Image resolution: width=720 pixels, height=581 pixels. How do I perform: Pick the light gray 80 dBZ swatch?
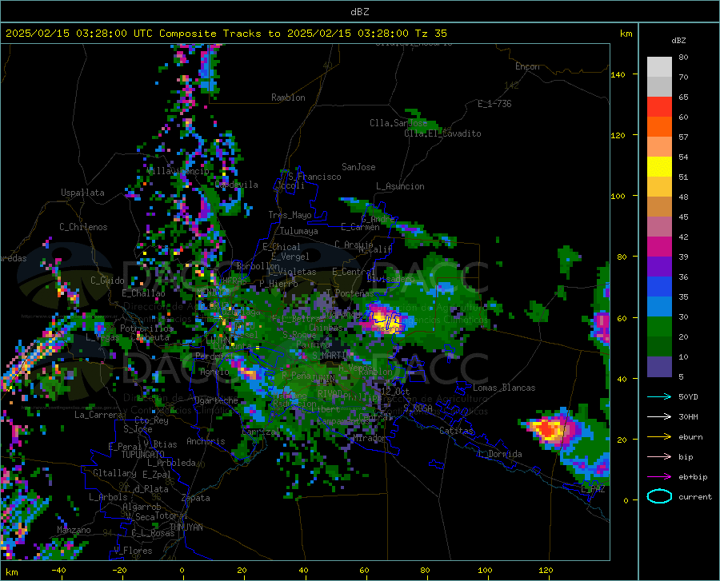(x=659, y=66)
